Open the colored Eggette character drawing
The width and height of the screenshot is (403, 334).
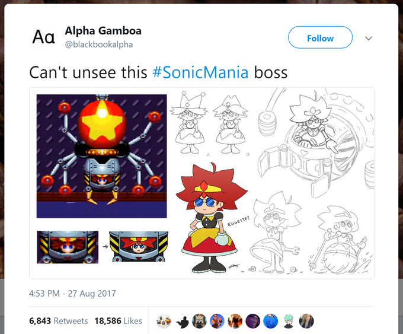click(212, 218)
